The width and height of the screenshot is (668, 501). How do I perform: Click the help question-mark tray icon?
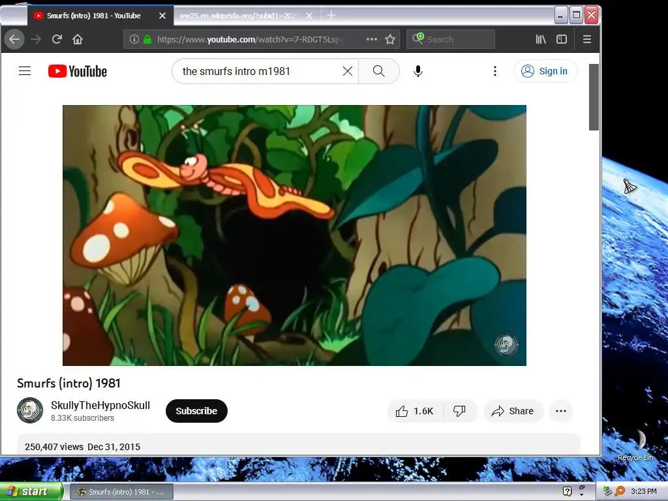pos(567,492)
